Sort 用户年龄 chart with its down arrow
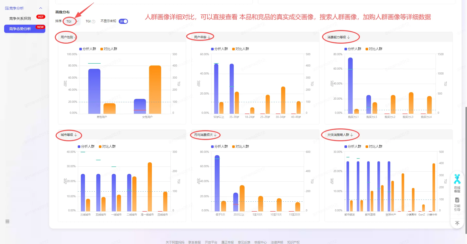 click(209, 36)
